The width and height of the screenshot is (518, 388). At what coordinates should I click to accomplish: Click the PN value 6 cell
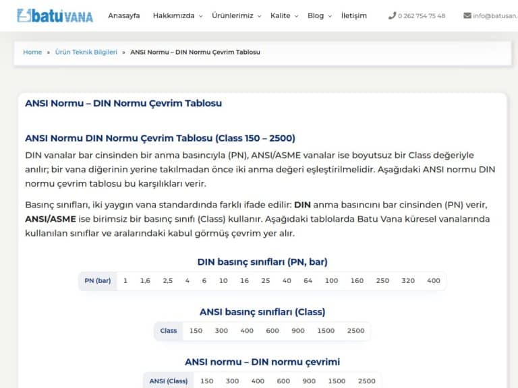204,281
